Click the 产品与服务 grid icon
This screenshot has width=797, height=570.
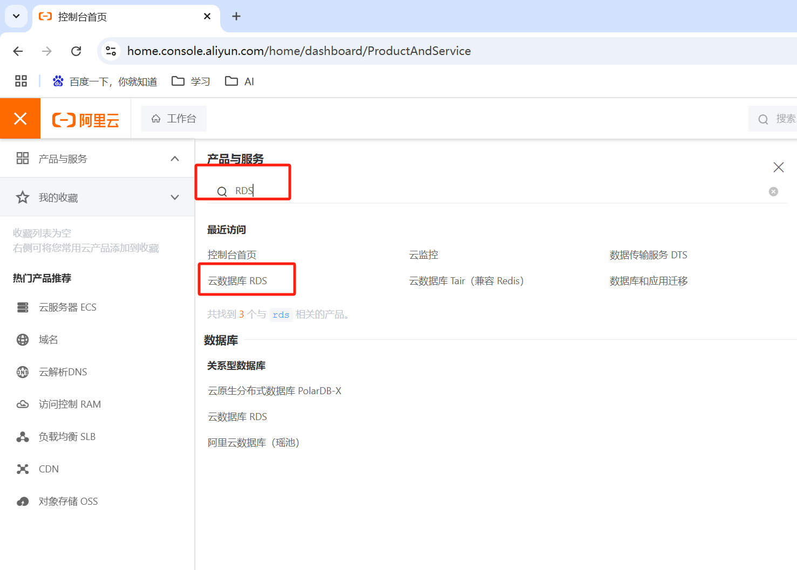pyautogui.click(x=23, y=159)
